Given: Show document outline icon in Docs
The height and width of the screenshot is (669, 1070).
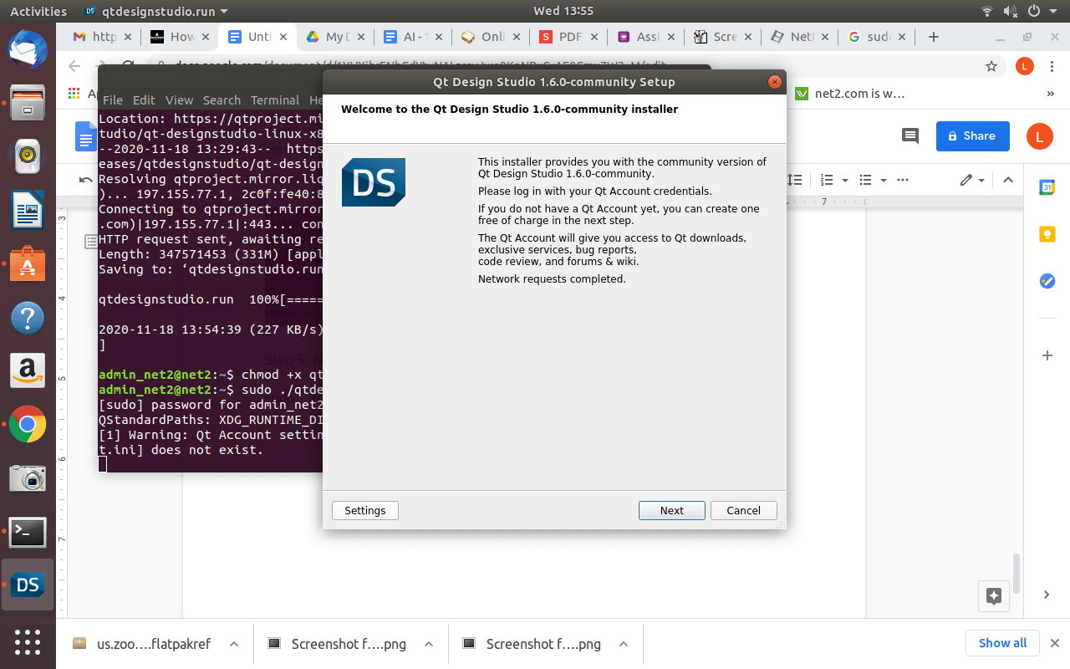Looking at the screenshot, I should coord(90,242).
